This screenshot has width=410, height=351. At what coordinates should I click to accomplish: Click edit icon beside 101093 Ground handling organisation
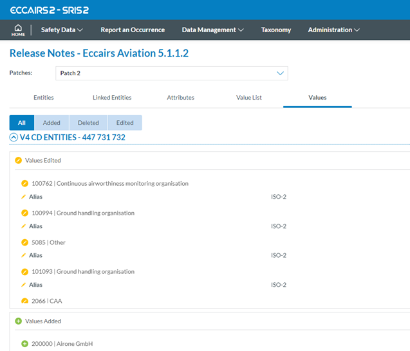click(25, 271)
